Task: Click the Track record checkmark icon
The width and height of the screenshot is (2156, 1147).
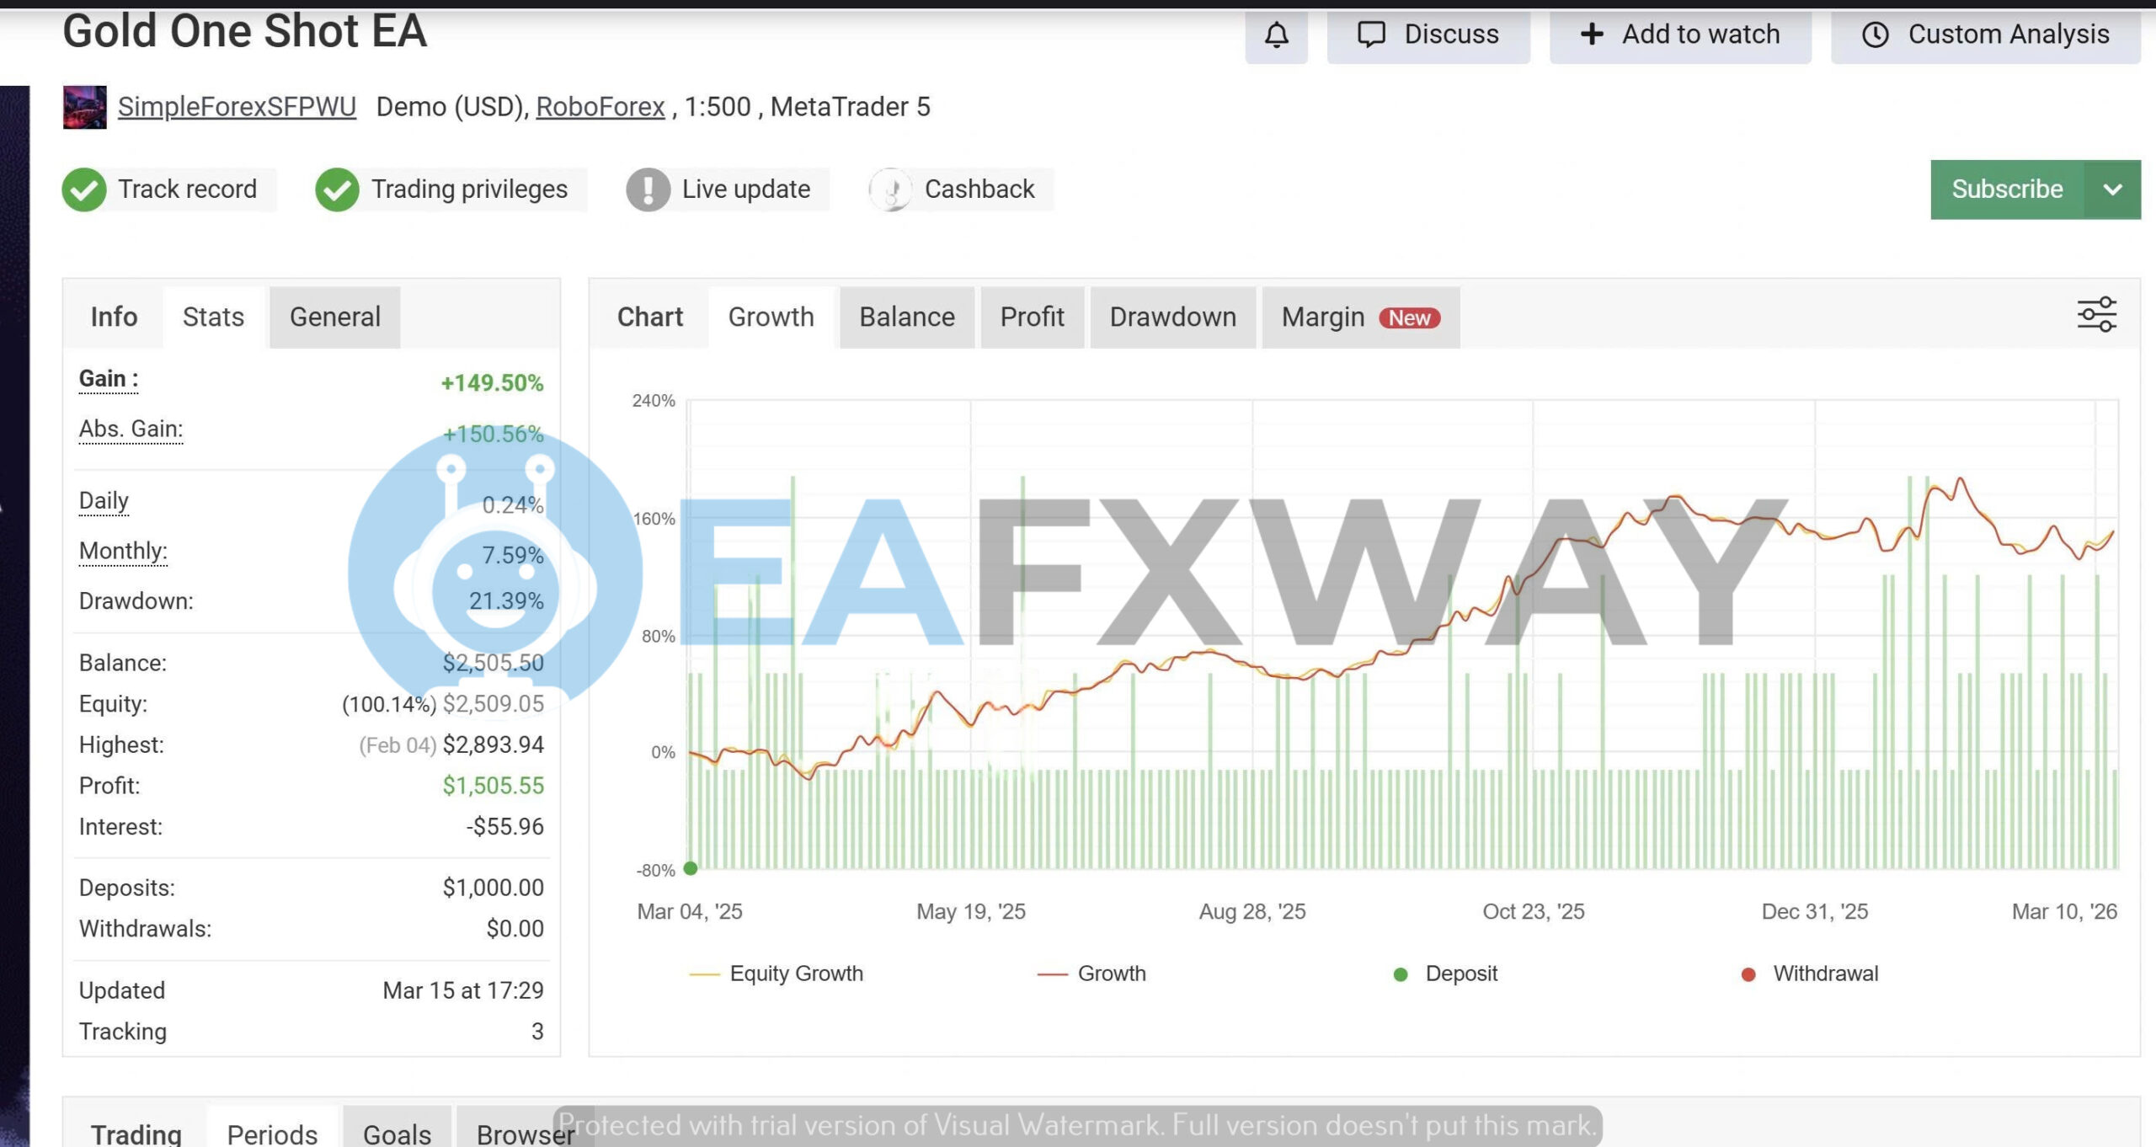Action: pos(83,189)
